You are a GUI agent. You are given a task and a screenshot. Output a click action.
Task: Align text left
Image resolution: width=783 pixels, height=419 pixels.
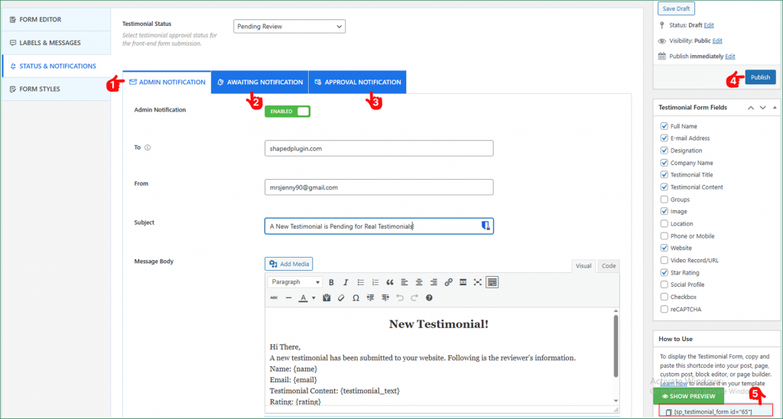click(x=404, y=282)
